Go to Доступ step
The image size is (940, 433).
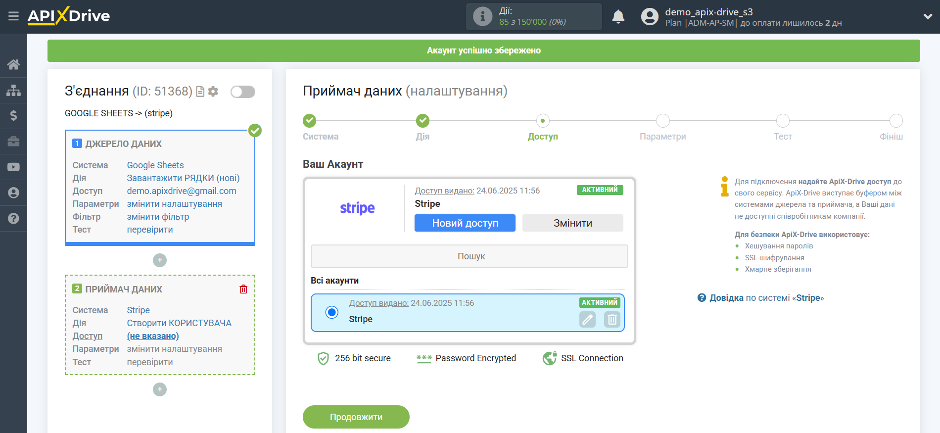[543, 121]
